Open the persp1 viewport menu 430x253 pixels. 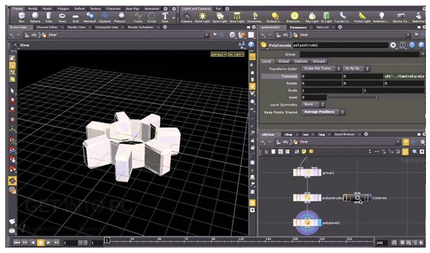pos(218,55)
